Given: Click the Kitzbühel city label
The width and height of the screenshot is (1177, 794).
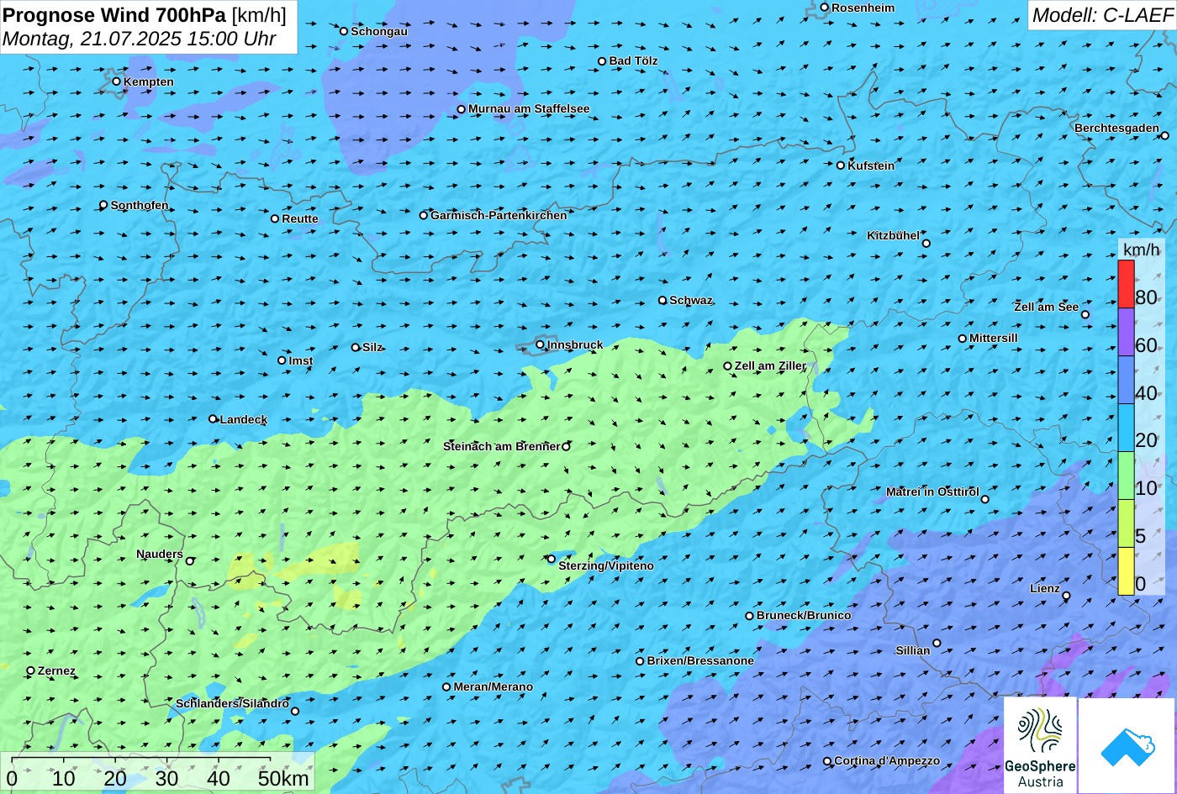Looking at the screenshot, I should 893,235.
